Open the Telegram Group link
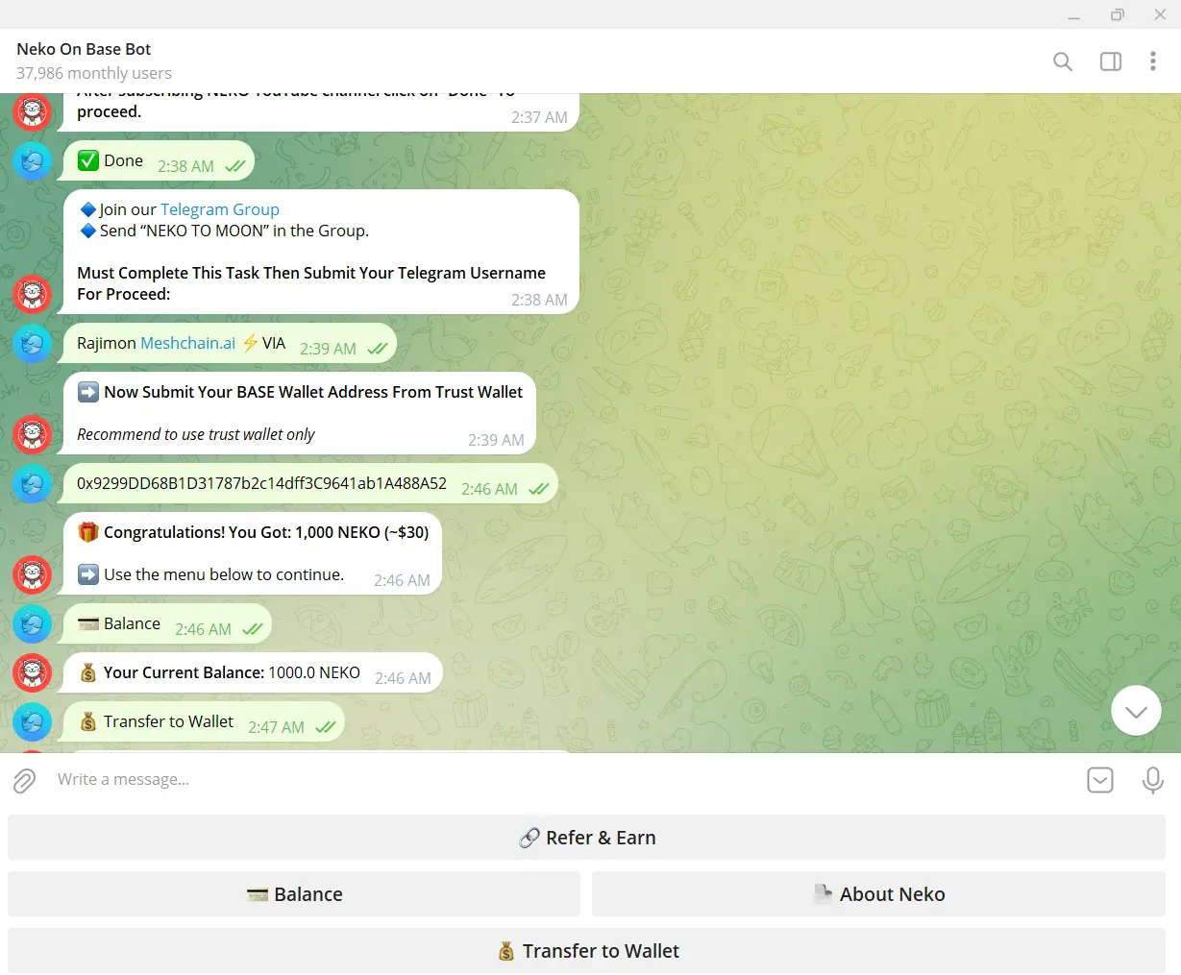Image resolution: width=1181 pixels, height=975 pixels. (220, 209)
